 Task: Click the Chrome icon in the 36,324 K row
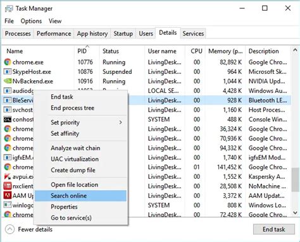pos(8,129)
